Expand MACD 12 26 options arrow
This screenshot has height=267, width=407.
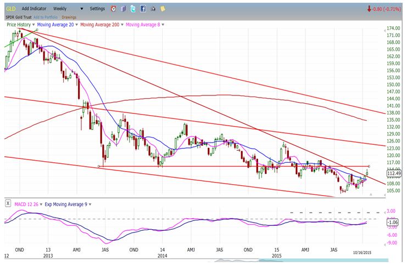pyautogui.click(x=41, y=204)
